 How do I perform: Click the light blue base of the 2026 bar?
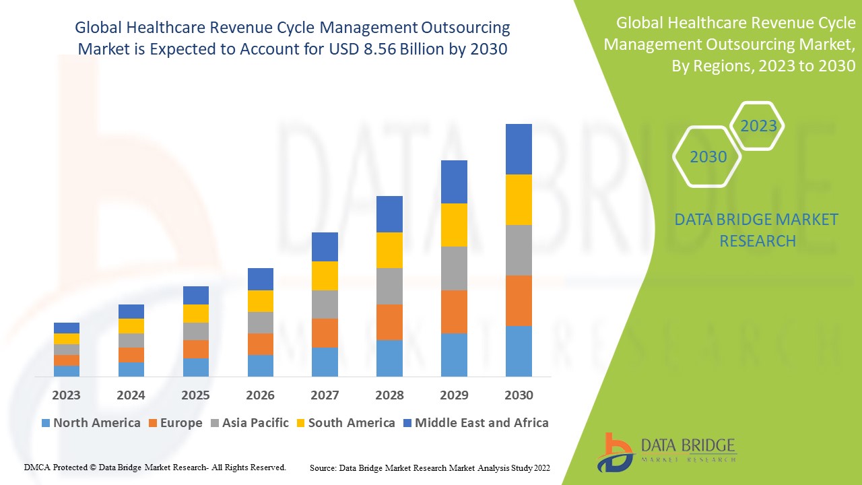click(261, 365)
